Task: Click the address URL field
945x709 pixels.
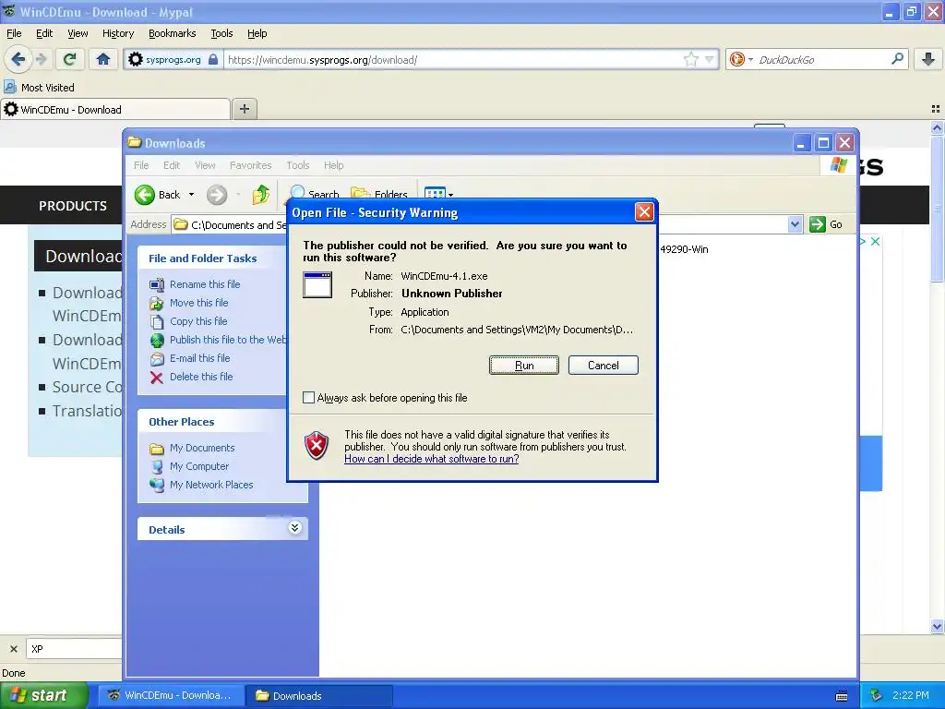Action: 452,60
